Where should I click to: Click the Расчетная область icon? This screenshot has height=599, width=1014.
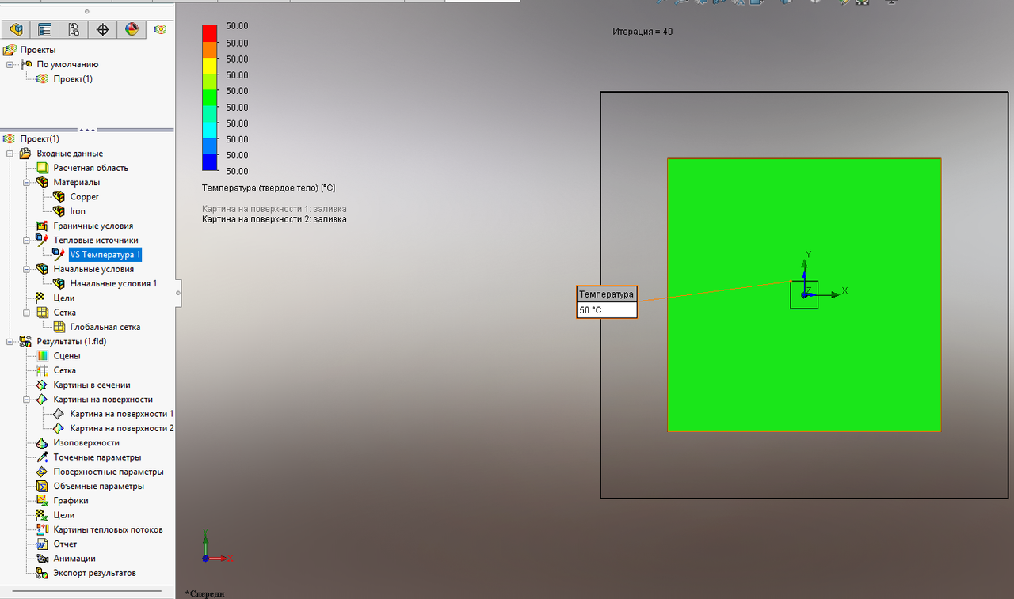click(43, 168)
